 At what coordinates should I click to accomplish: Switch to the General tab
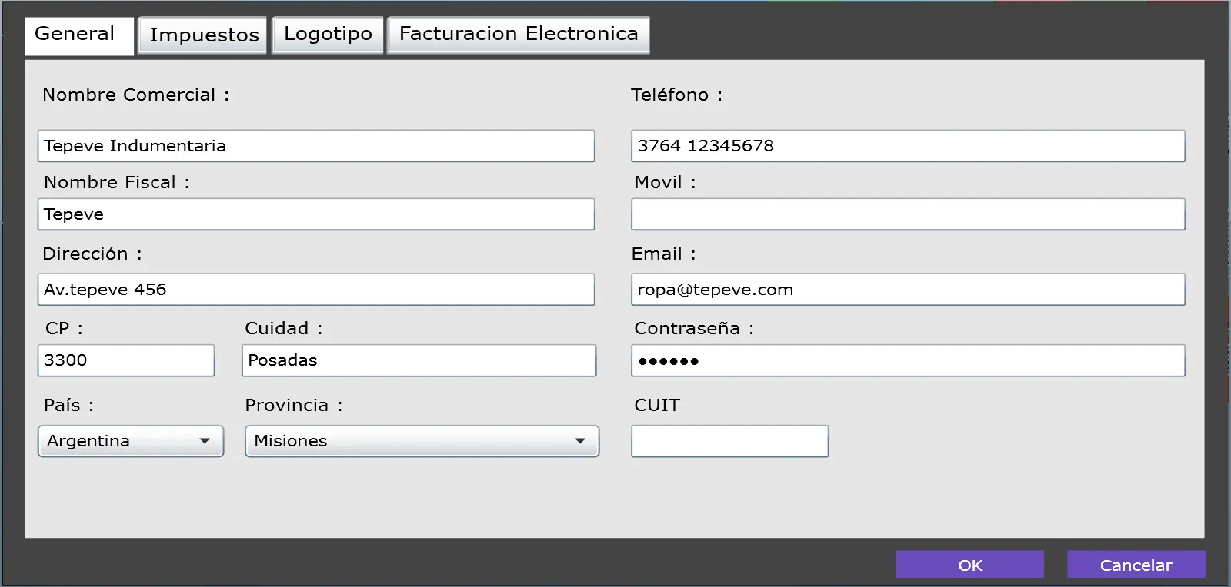[79, 36]
